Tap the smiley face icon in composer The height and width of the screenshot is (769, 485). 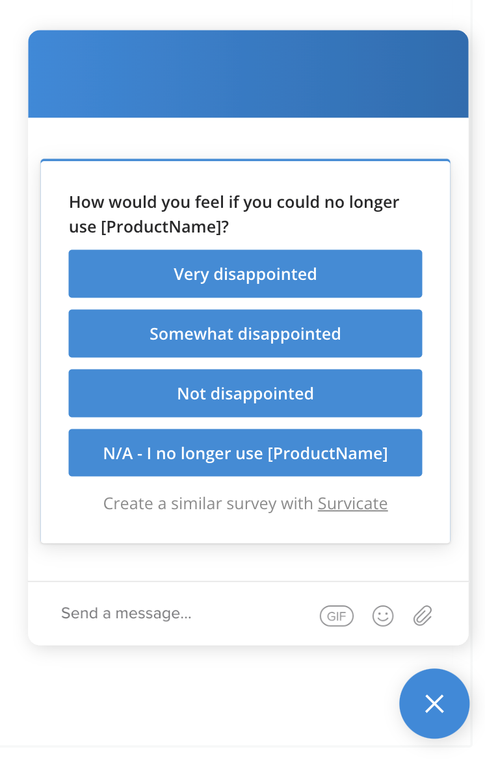point(383,616)
